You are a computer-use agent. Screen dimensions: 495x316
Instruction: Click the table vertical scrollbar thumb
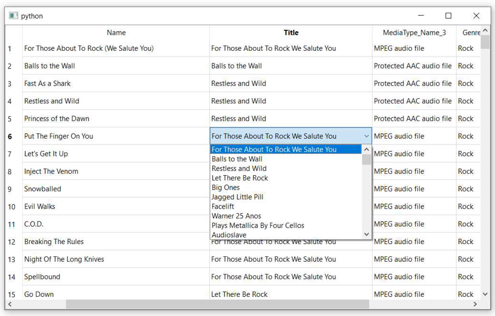[485, 42]
